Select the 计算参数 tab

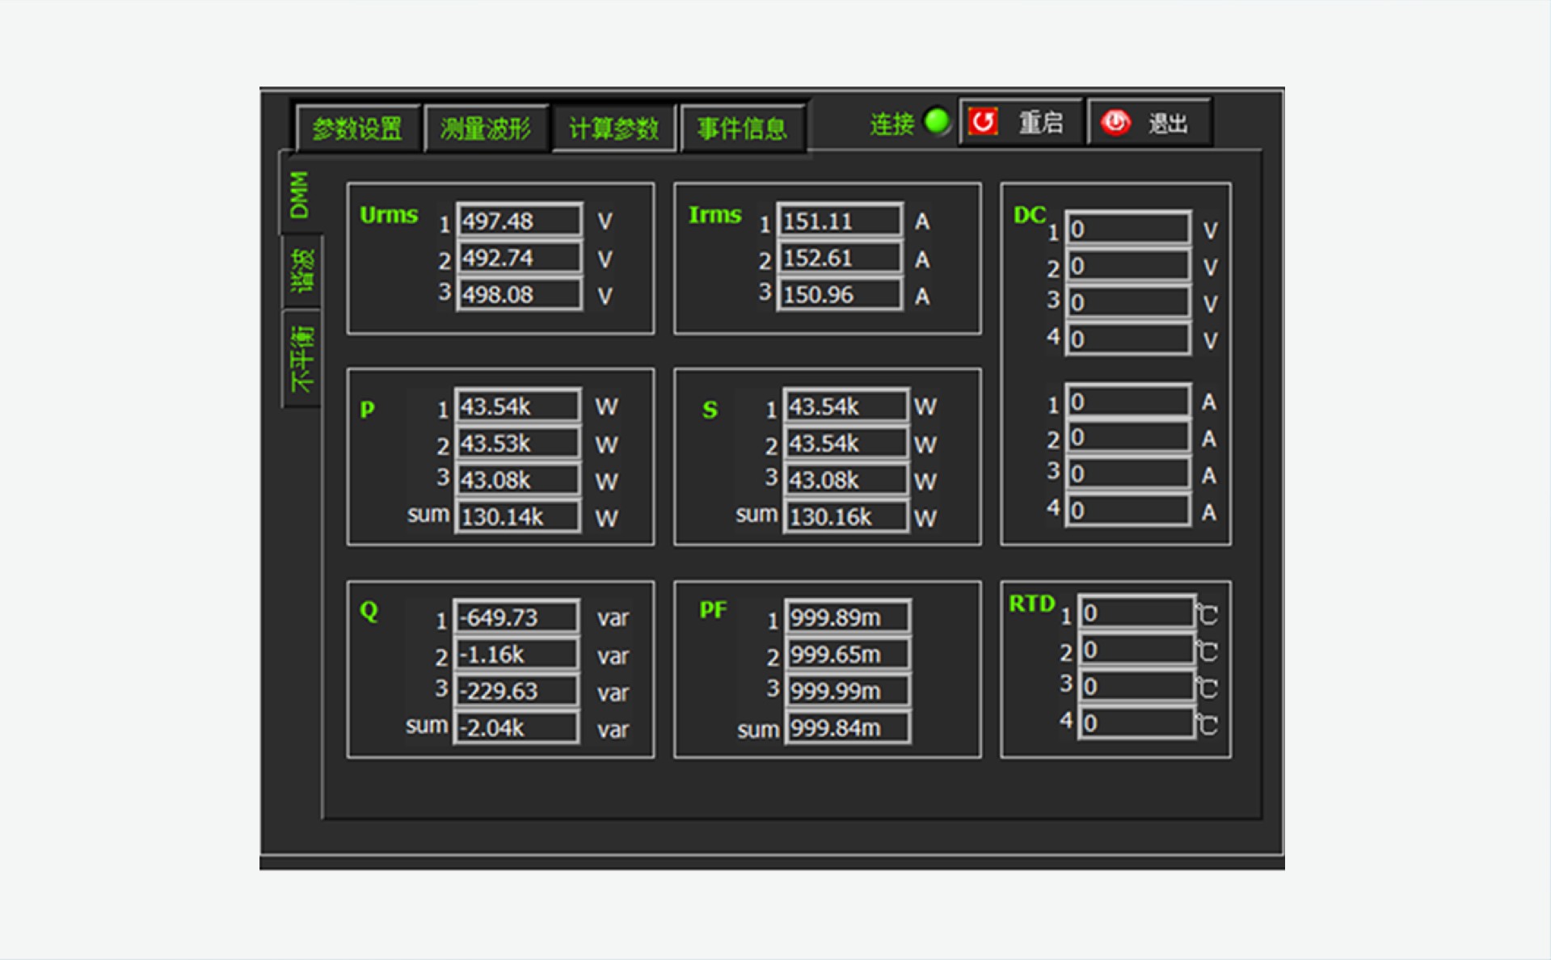click(x=613, y=128)
